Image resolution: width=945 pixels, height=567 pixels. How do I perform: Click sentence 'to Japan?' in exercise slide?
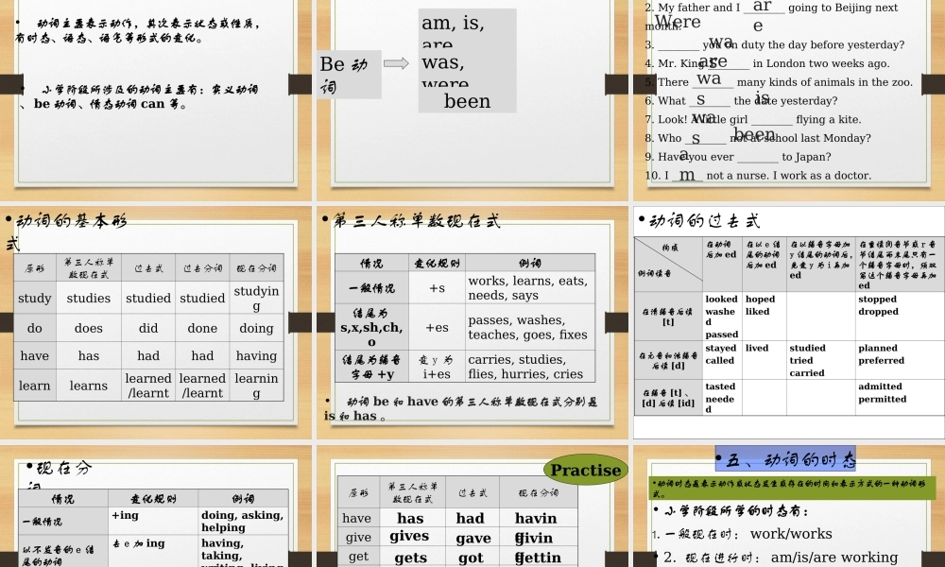[806, 157]
